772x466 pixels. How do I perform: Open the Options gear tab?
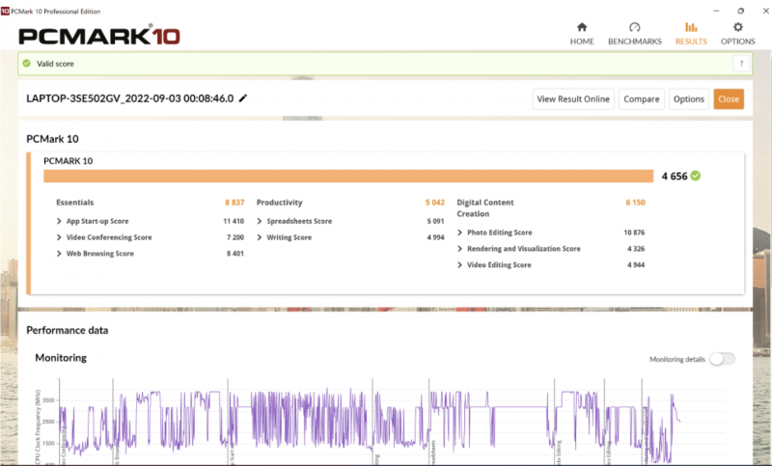tap(737, 34)
